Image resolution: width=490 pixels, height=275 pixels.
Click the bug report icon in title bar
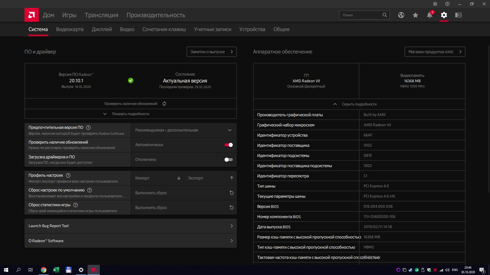point(435,4)
